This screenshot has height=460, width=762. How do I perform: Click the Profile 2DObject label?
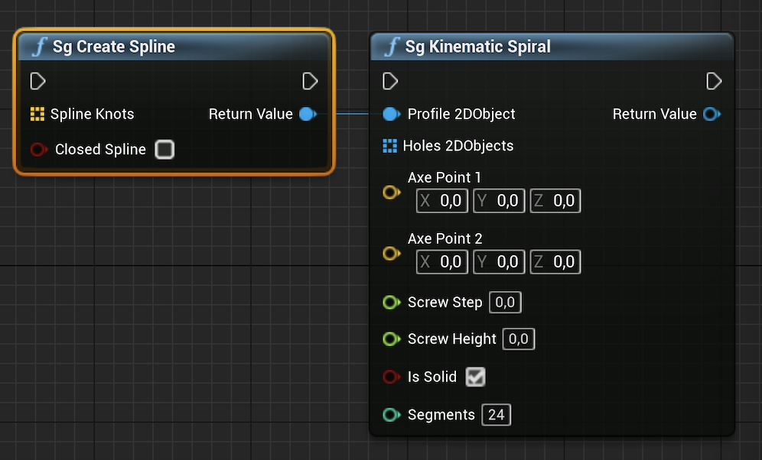pos(461,114)
